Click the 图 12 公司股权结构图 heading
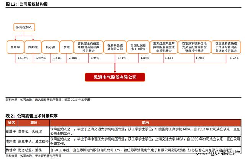 [x=26, y=4]
